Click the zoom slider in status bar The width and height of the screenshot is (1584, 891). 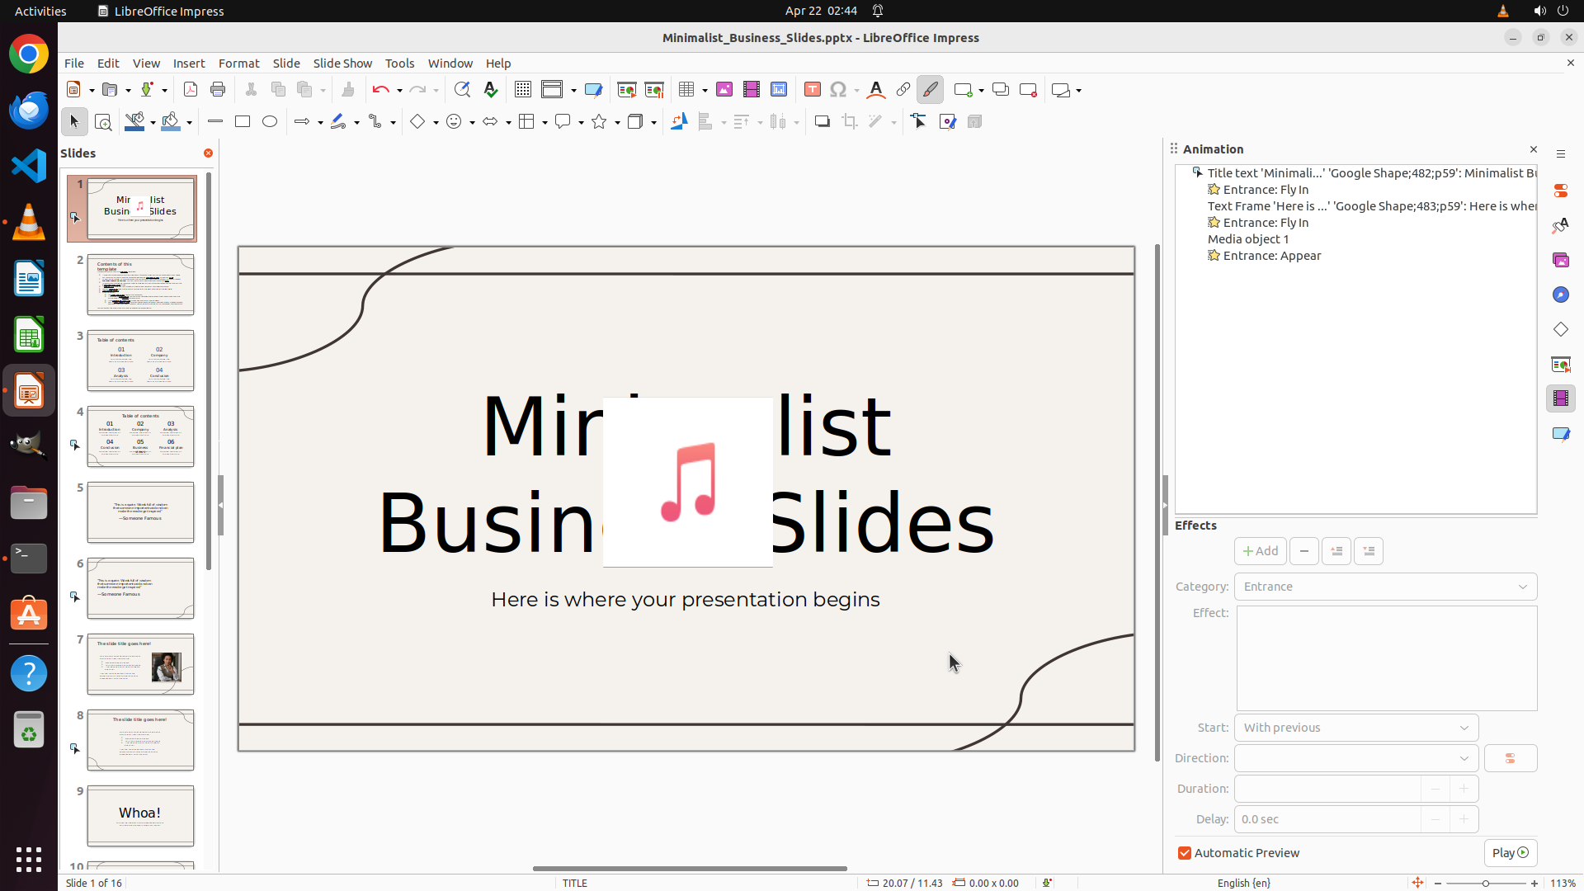pos(1485,884)
